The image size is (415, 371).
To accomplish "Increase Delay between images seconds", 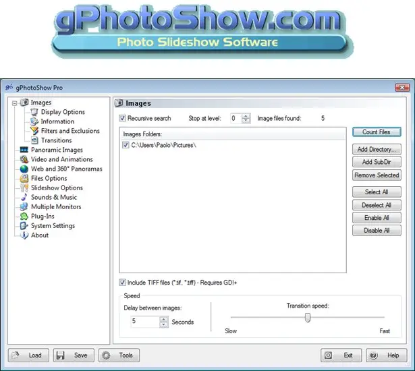I will coord(163,320).
